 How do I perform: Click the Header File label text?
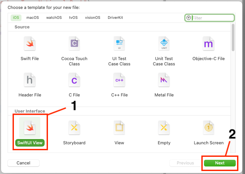coord(30,95)
